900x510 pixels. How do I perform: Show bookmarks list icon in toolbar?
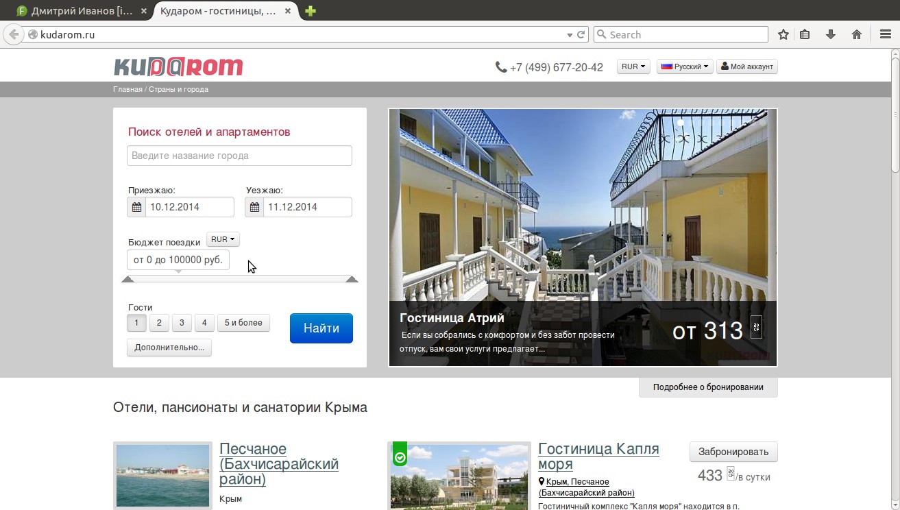[805, 34]
